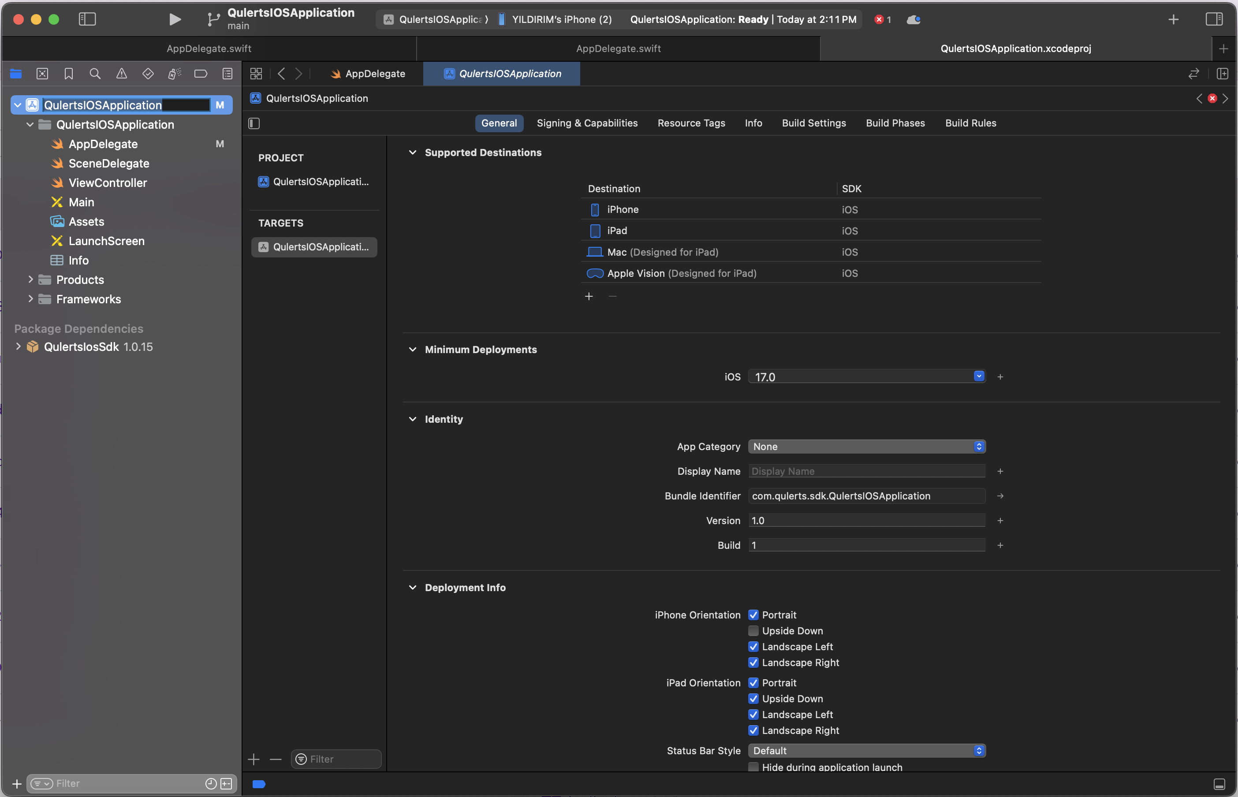The height and width of the screenshot is (797, 1238).
Task: Expand the Frameworks folder
Action: [30, 299]
